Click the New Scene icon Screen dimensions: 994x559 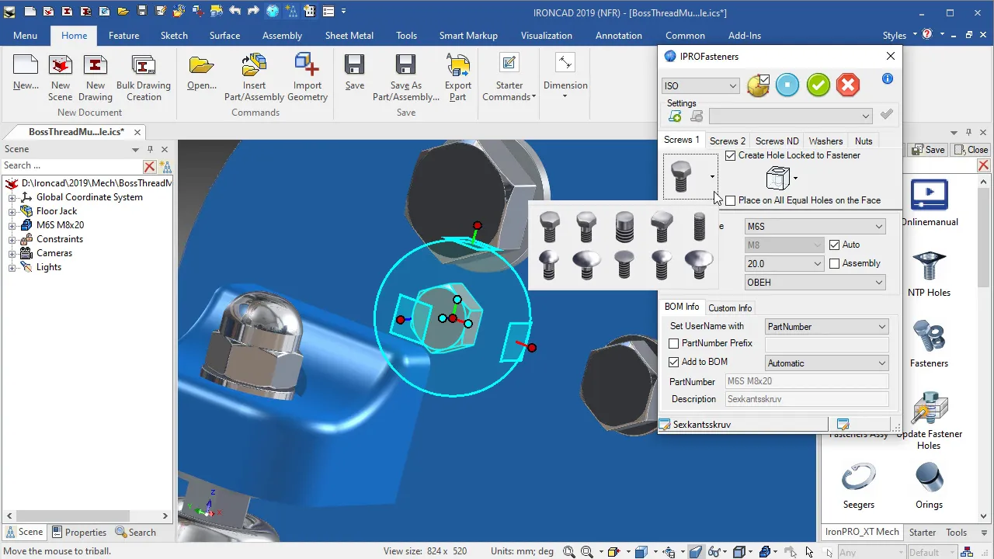(x=60, y=66)
